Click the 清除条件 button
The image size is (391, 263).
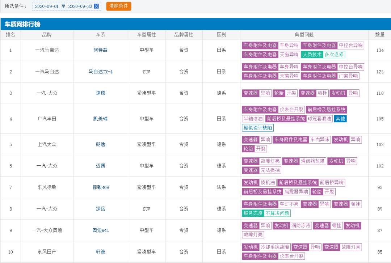[119, 6]
